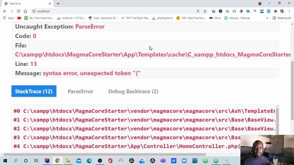
Task: Click the syntax error message text
Action: [92, 73]
